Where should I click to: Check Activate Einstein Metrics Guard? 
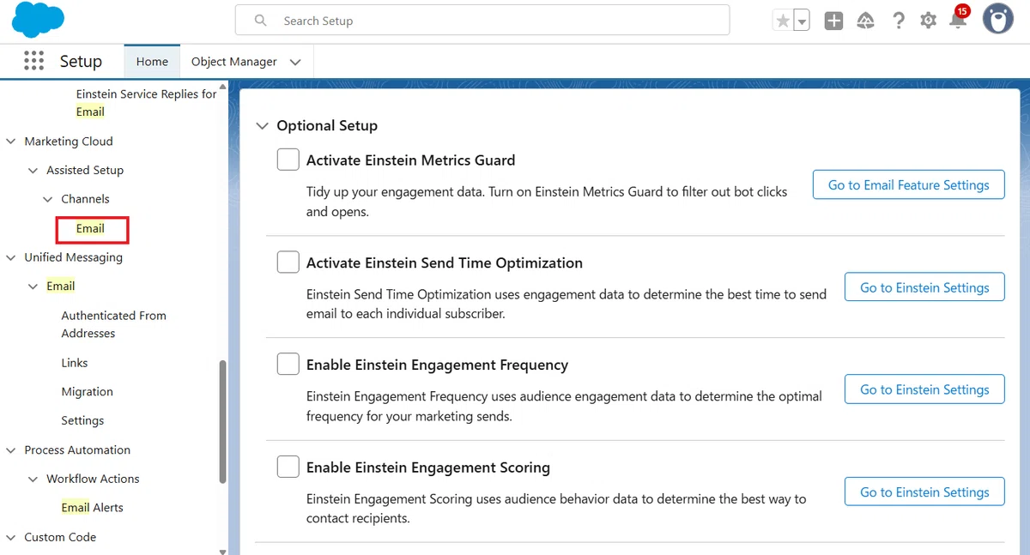pyautogui.click(x=288, y=160)
